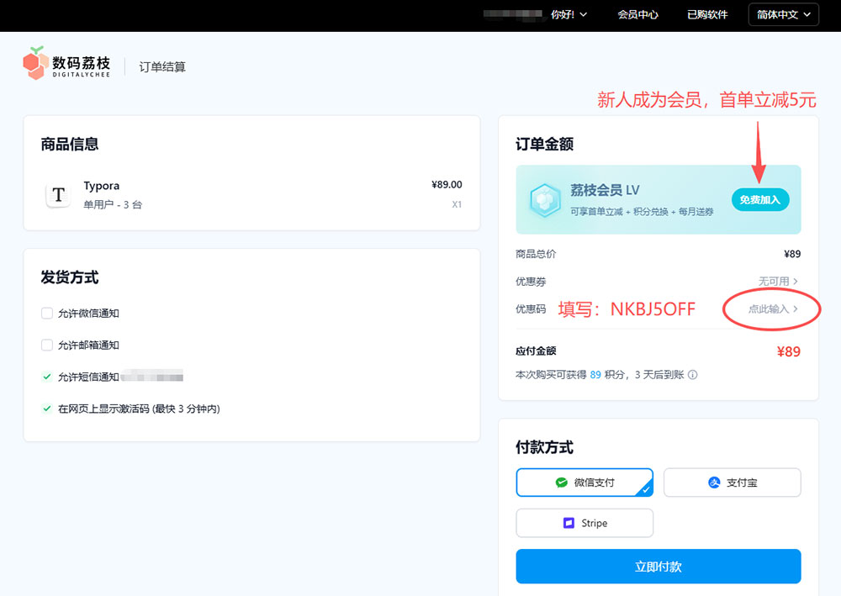Click the Typora product name
The height and width of the screenshot is (596, 841).
[x=102, y=186]
